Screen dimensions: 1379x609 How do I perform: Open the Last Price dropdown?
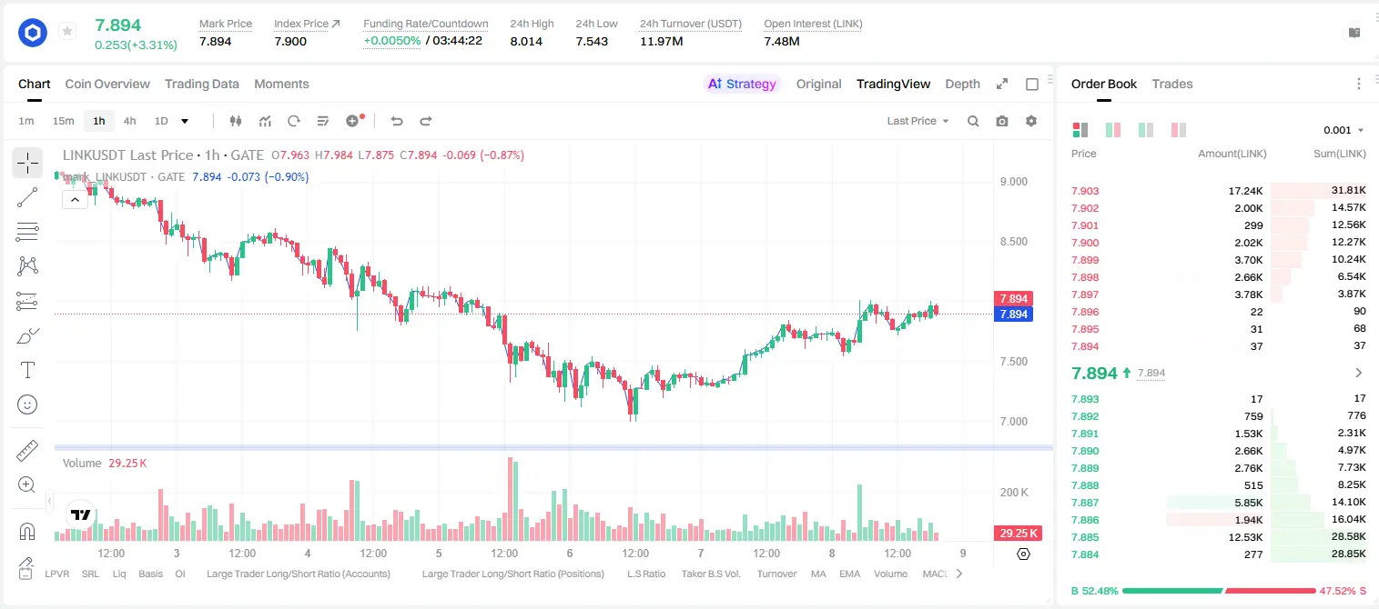[x=918, y=121]
